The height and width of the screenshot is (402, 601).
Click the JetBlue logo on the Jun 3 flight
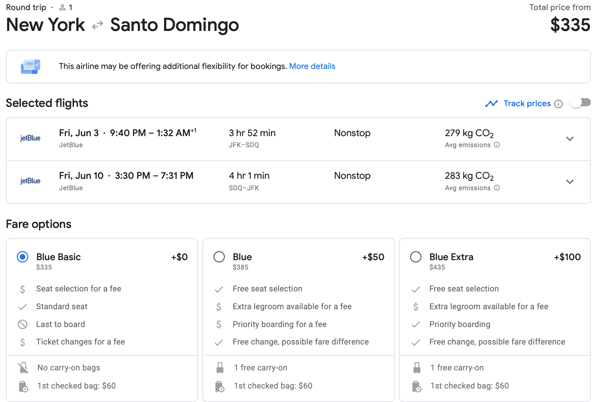tap(30, 138)
